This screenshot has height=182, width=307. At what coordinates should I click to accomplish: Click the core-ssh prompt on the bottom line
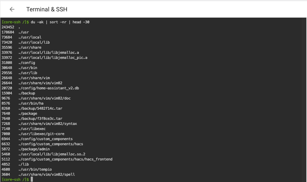point(14,179)
